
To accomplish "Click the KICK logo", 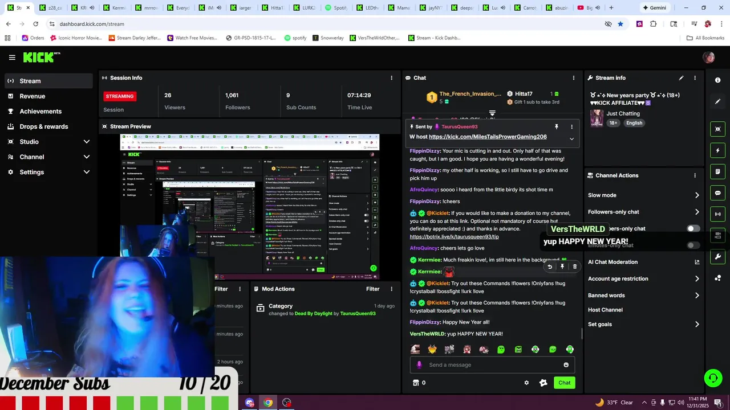I will [x=42, y=57].
